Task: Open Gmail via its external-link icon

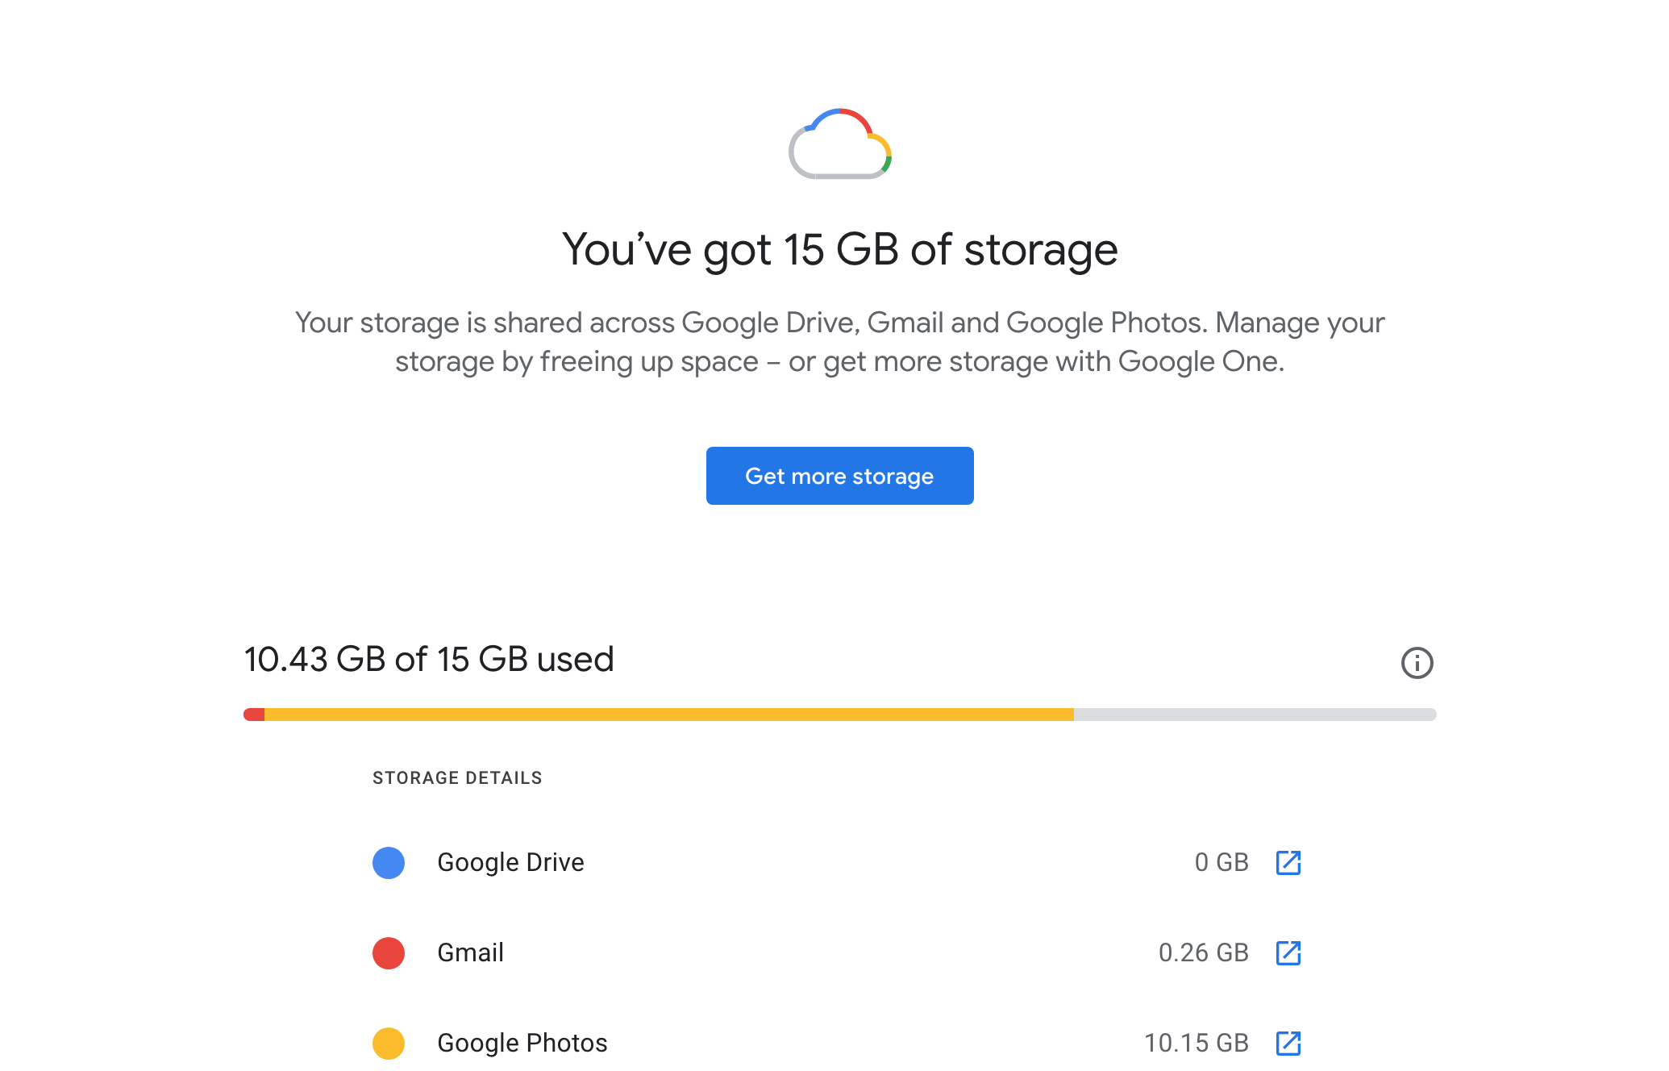Action: click(x=1288, y=952)
